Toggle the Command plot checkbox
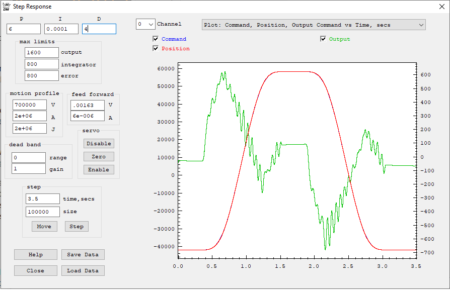The width and height of the screenshot is (450, 299). point(156,39)
